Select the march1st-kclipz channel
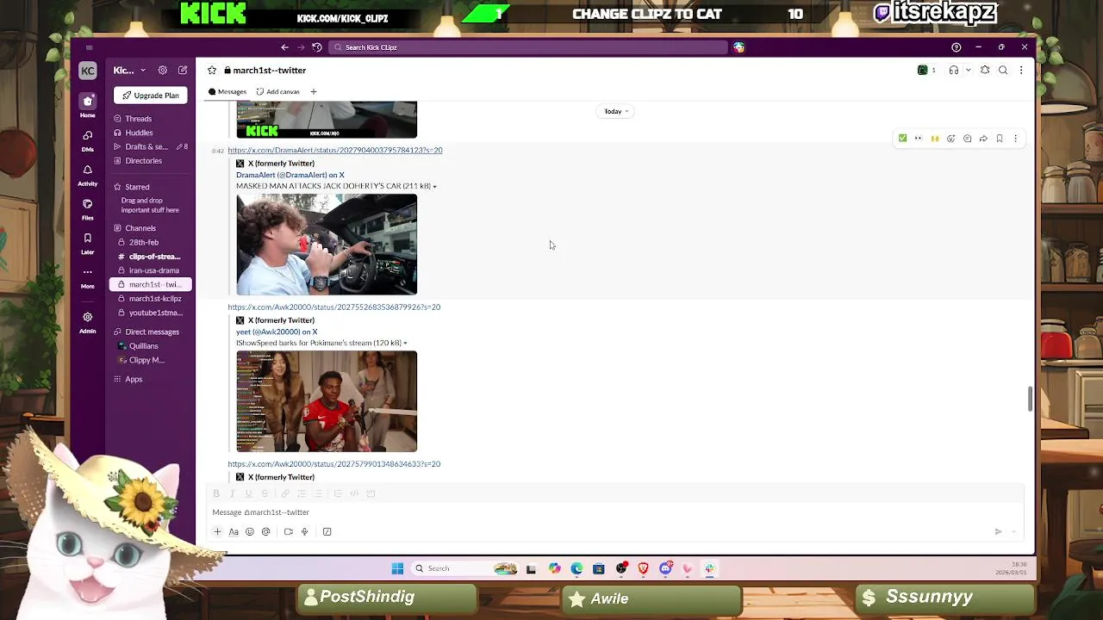This screenshot has width=1103, height=620. click(x=151, y=299)
